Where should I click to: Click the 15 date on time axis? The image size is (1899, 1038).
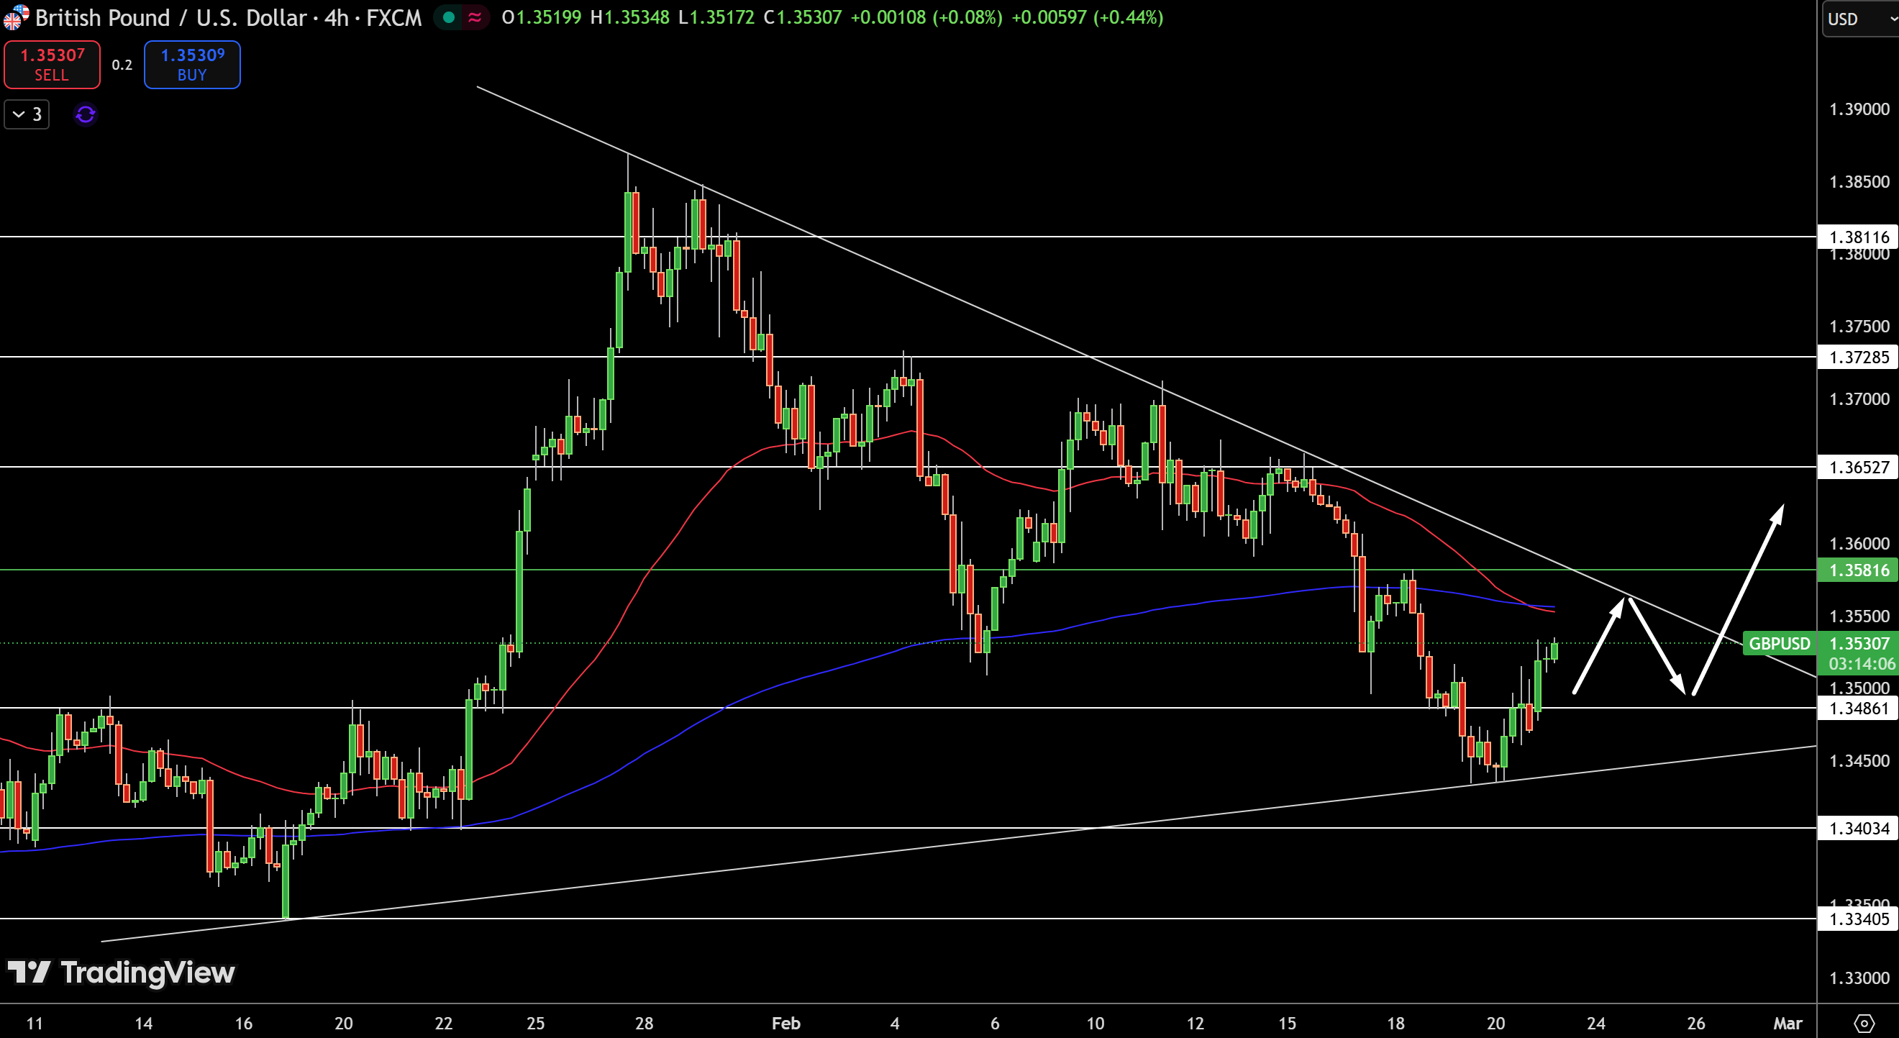(1287, 1024)
